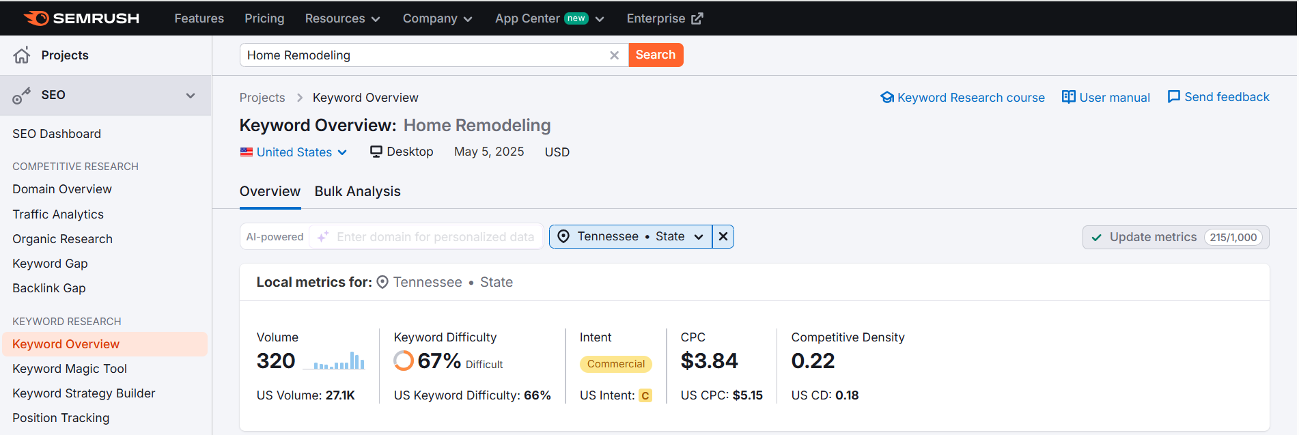
Task: Click the Commercial intent badge
Action: [615, 364]
